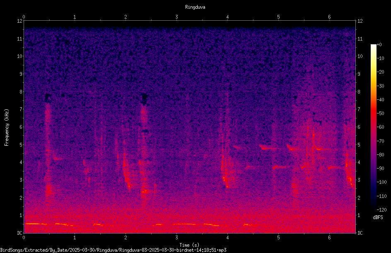Click the -50 value on the color scale
The height and width of the screenshot is (253, 391).
pyautogui.click(x=381, y=113)
